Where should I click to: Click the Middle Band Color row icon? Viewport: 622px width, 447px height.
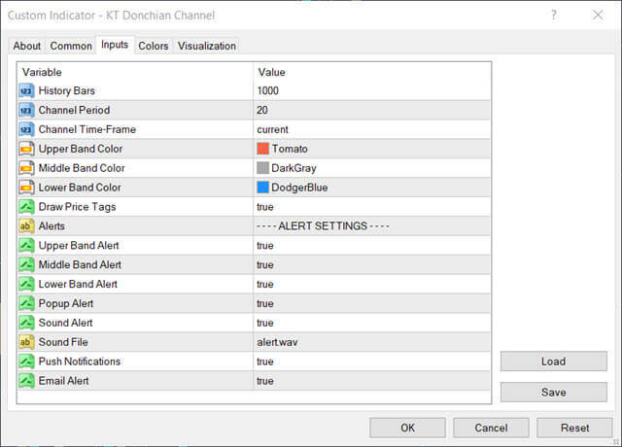pos(26,168)
